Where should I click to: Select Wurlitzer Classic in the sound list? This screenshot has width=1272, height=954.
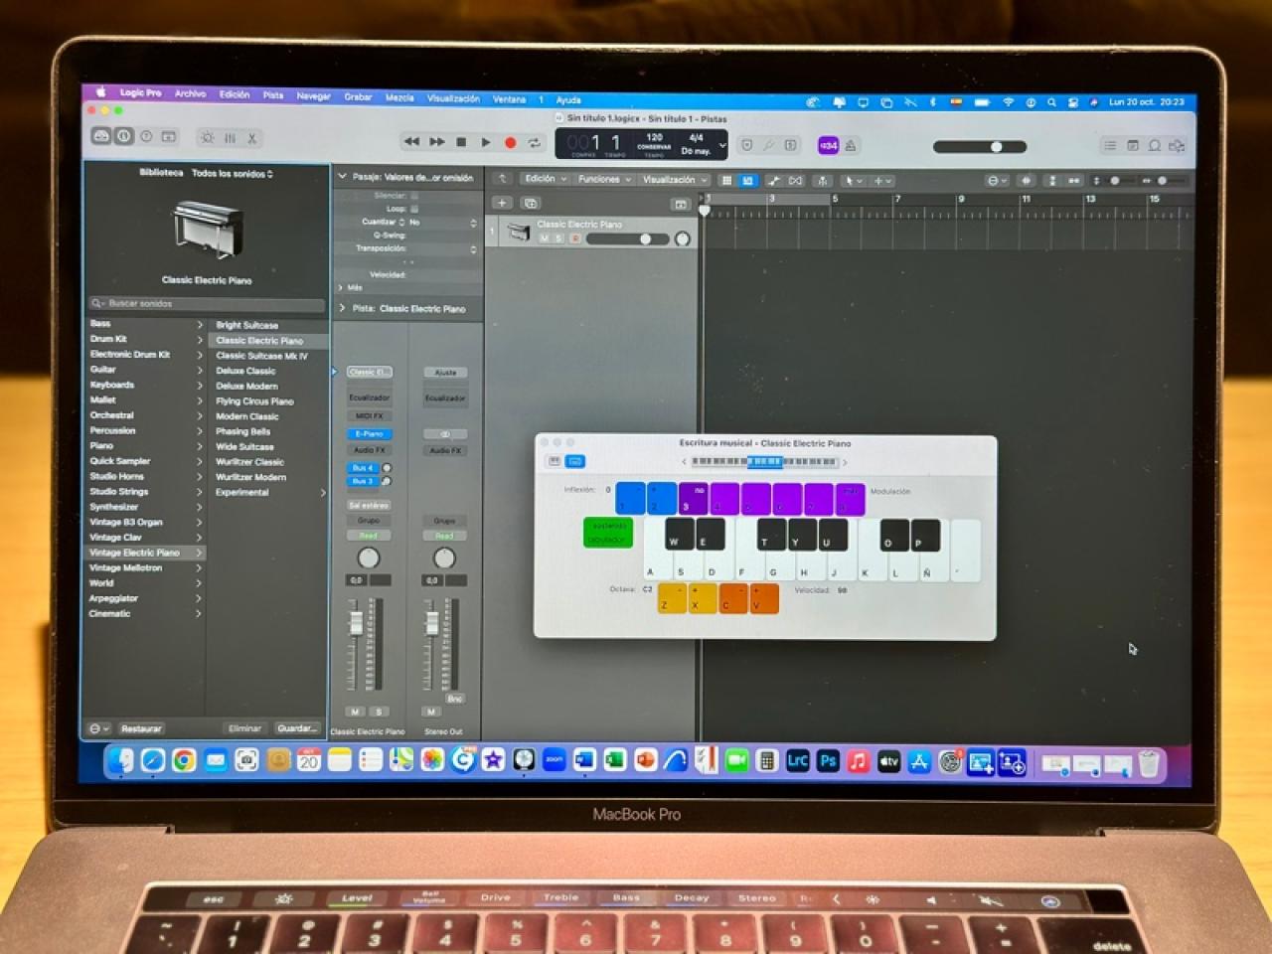point(249,462)
